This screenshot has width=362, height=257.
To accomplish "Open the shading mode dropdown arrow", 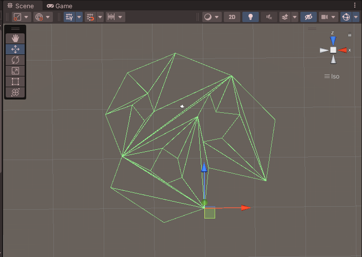I will 217,17.
